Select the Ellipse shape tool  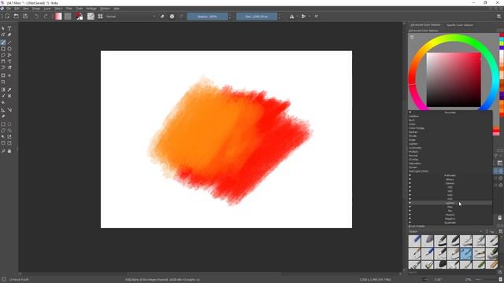tap(9, 49)
